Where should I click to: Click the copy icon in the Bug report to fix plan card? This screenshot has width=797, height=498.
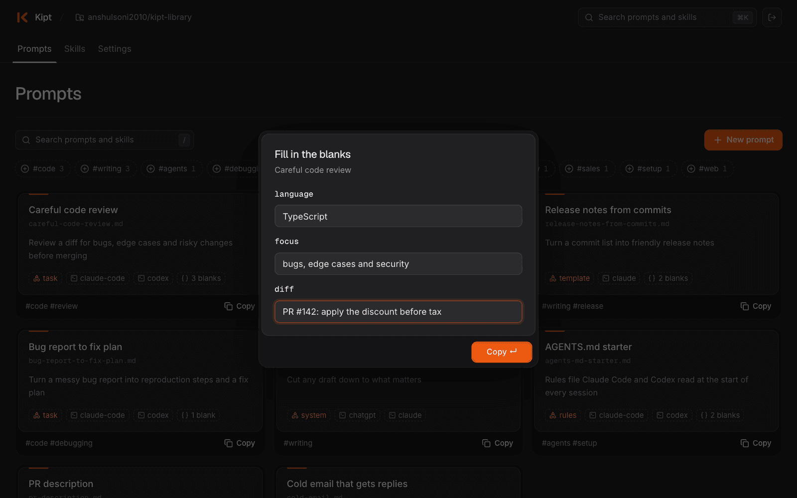point(229,443)
